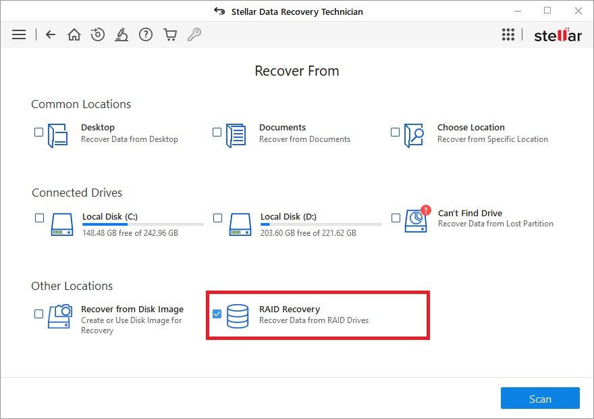Go back with the arrow icon
The width and height of the screenshot is (594, 419).
51,35
